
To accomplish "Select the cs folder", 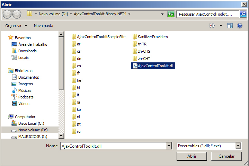I will (x=76, y=51).
